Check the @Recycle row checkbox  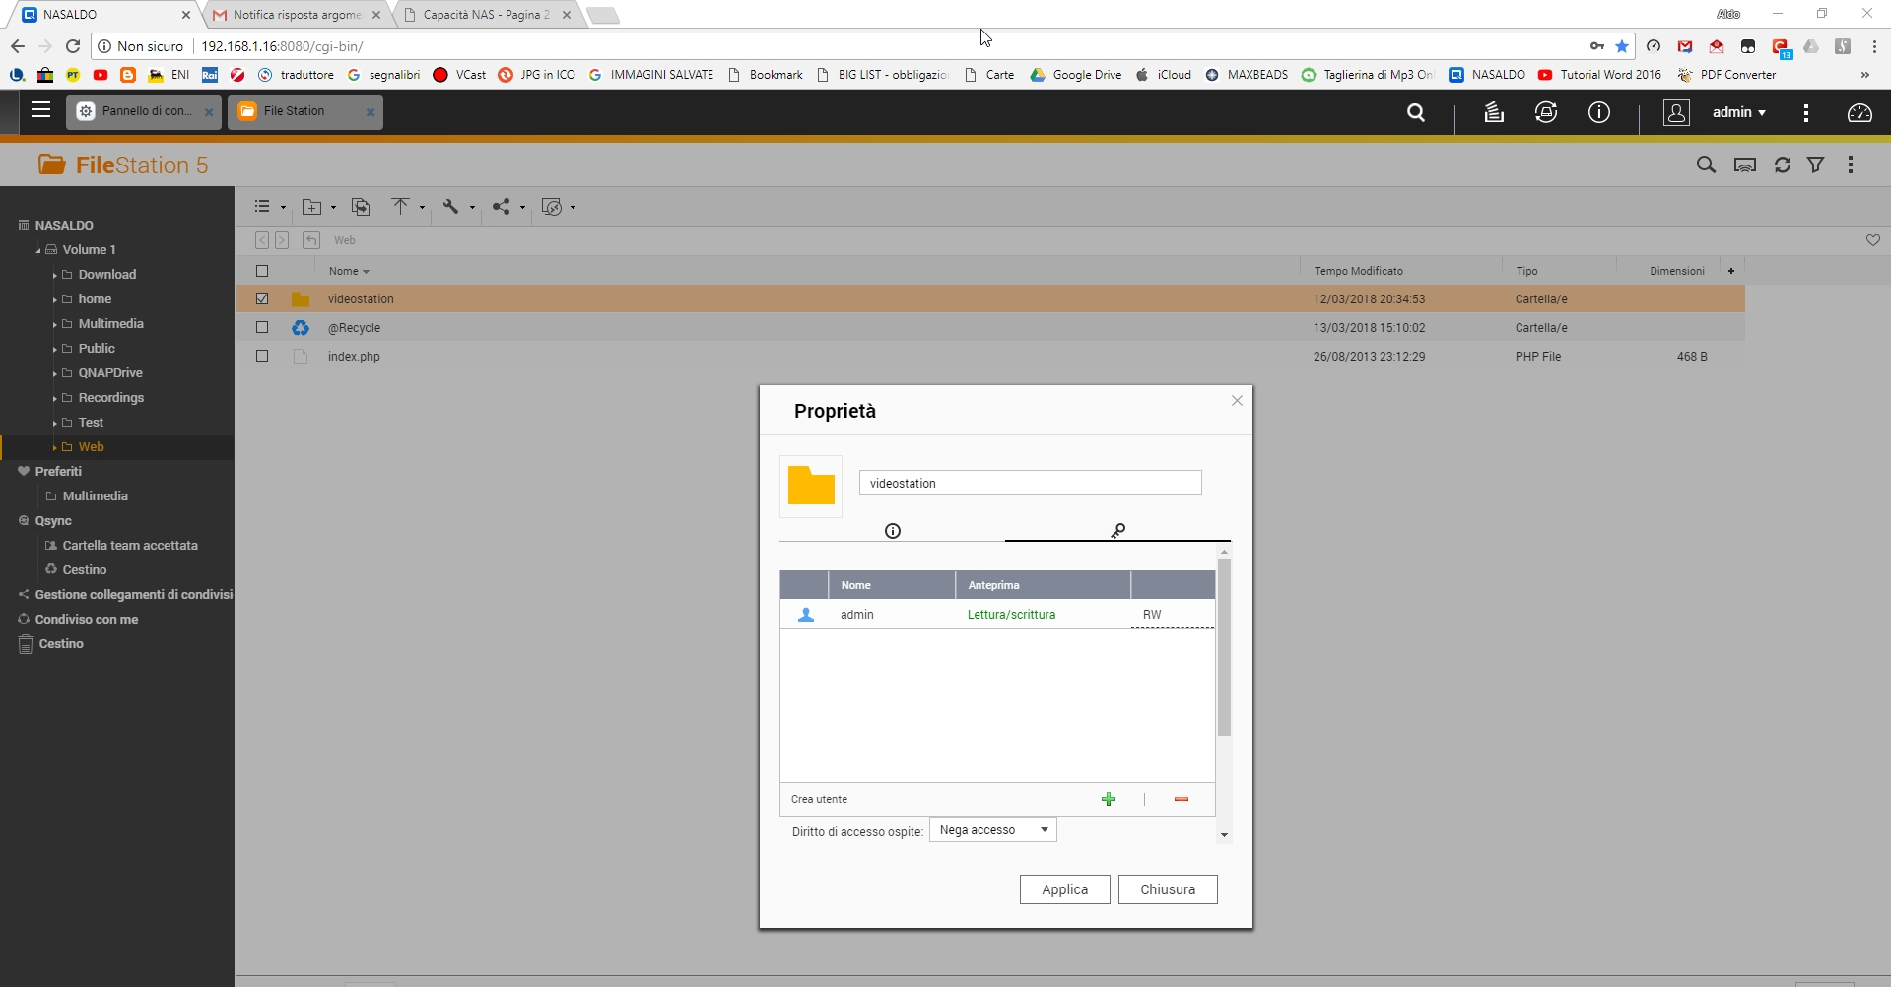[x=262, y=327]
